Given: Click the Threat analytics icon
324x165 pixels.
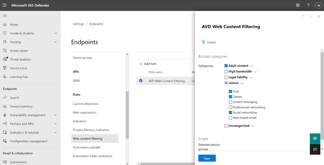Looking at the screenshot, I should click(x=5, y=59).
